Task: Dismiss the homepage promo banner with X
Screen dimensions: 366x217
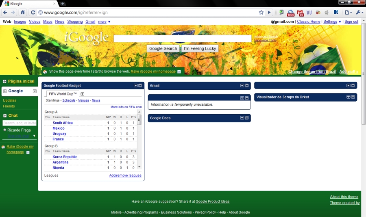Action: (179, 72)
